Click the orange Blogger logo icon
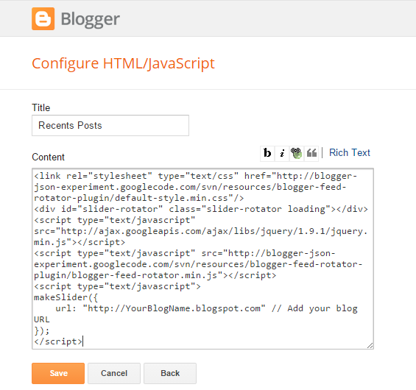 click(x=43, y=18)
